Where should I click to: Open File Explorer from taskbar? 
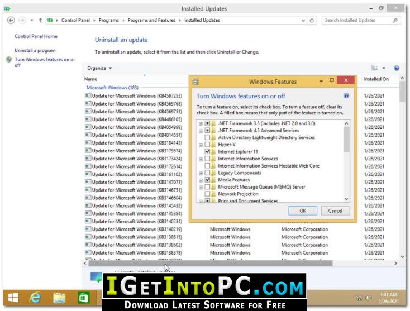point(59,298)
